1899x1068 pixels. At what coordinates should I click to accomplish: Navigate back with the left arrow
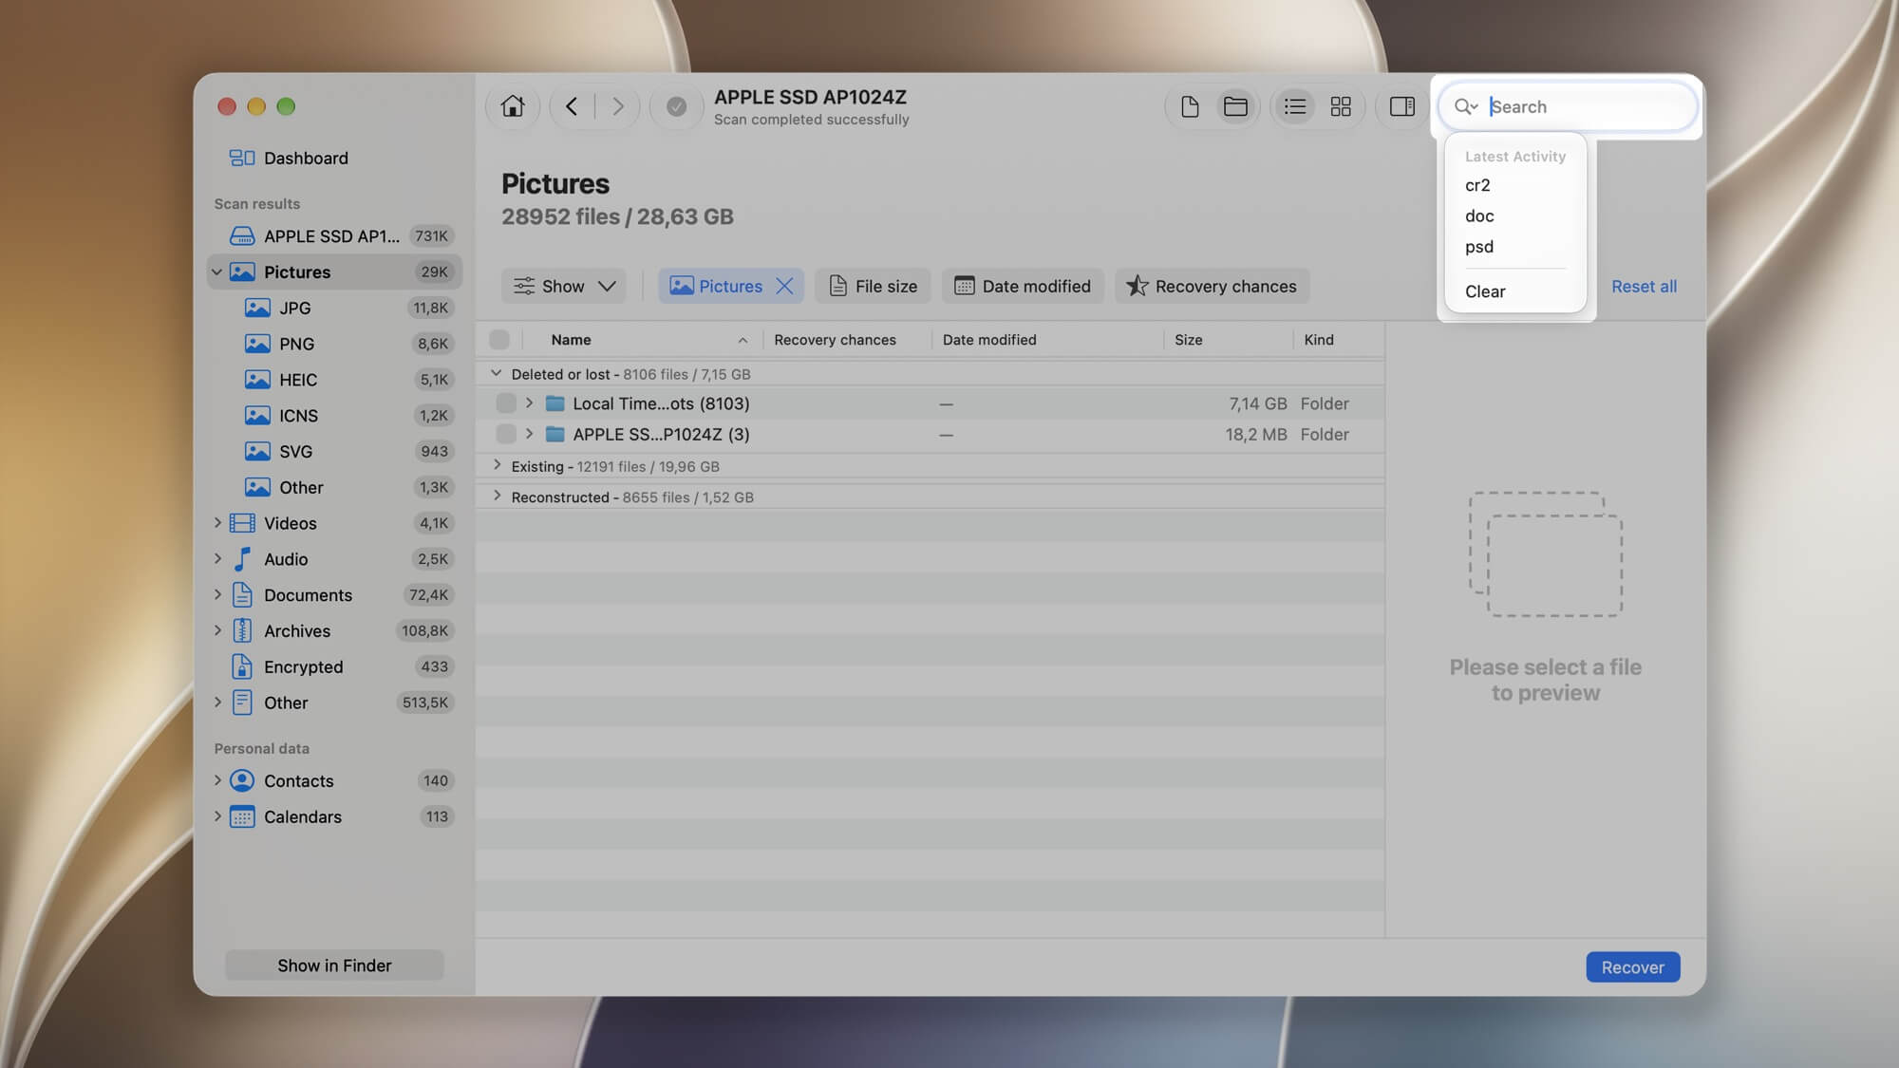pos(572,106)
